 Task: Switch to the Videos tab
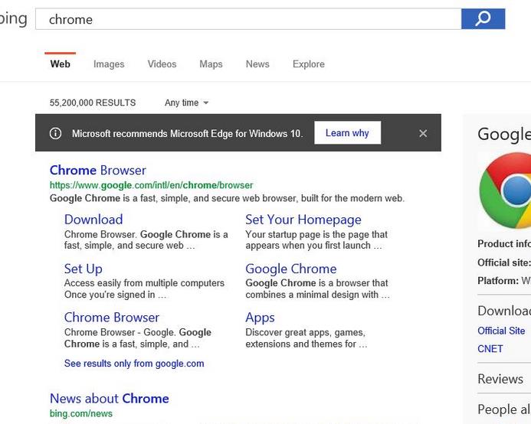point(162,64)
